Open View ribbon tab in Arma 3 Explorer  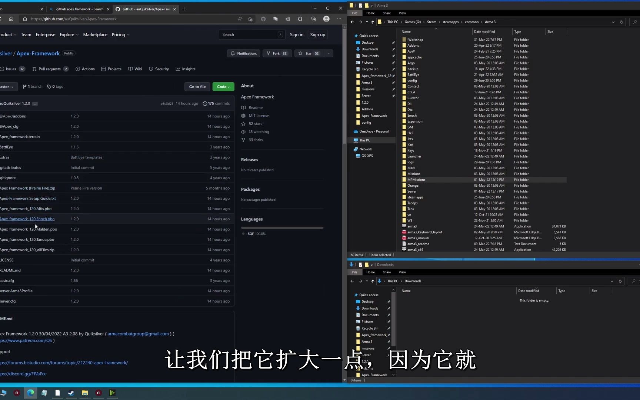click(402, 13)
